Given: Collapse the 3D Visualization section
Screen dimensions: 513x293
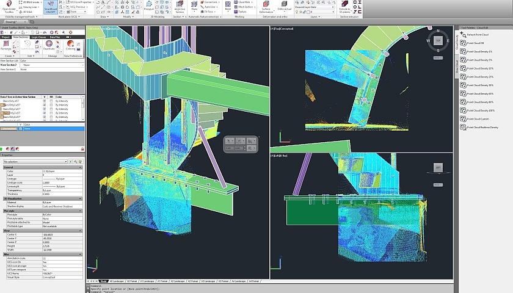Looking at the screenshot, I should click(80, 198).
